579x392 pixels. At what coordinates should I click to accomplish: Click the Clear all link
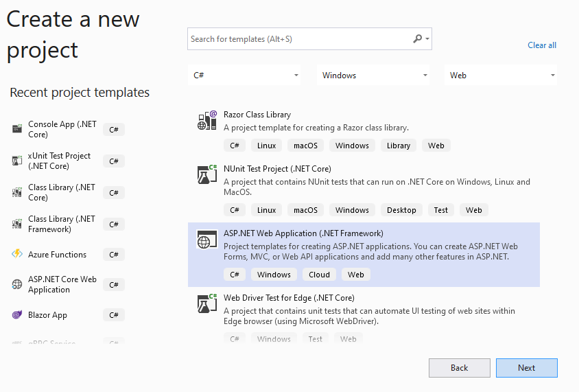[542, 45]
